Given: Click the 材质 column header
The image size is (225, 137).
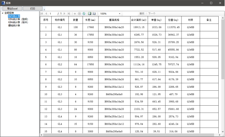Looking at the screenshot, I should pyautogui.click(x=190, y=20).
